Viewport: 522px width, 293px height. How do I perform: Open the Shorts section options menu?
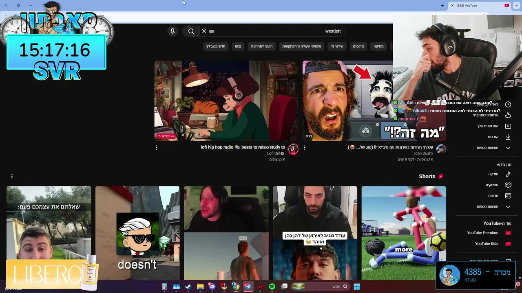[12, 176]
